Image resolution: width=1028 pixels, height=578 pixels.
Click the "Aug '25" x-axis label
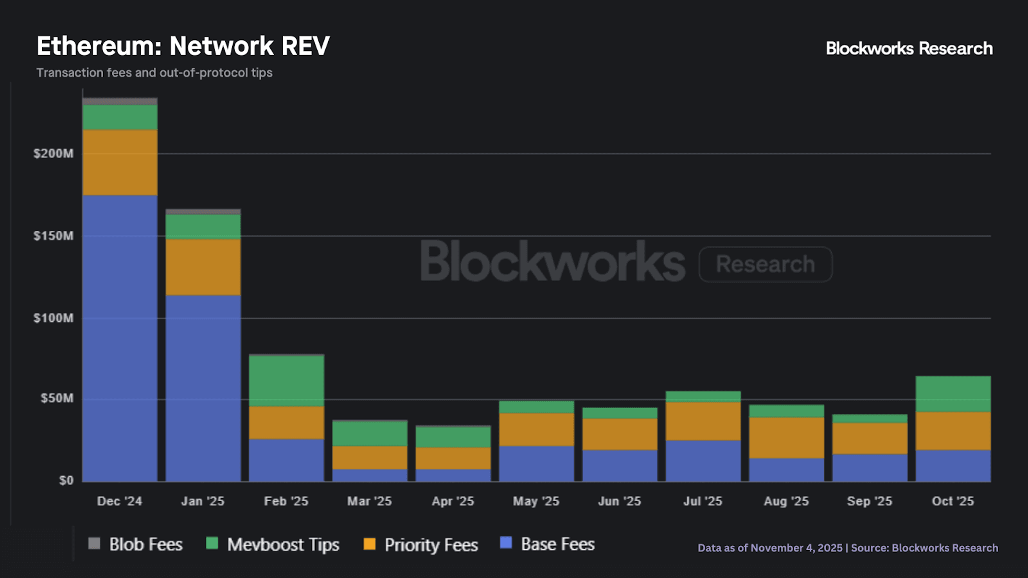click(786, 501)
